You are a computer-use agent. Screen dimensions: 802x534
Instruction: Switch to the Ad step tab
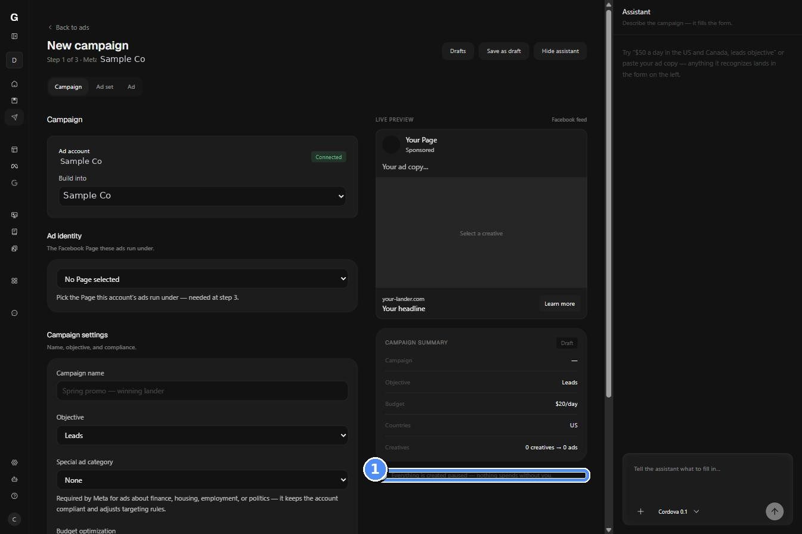(131, 87)
